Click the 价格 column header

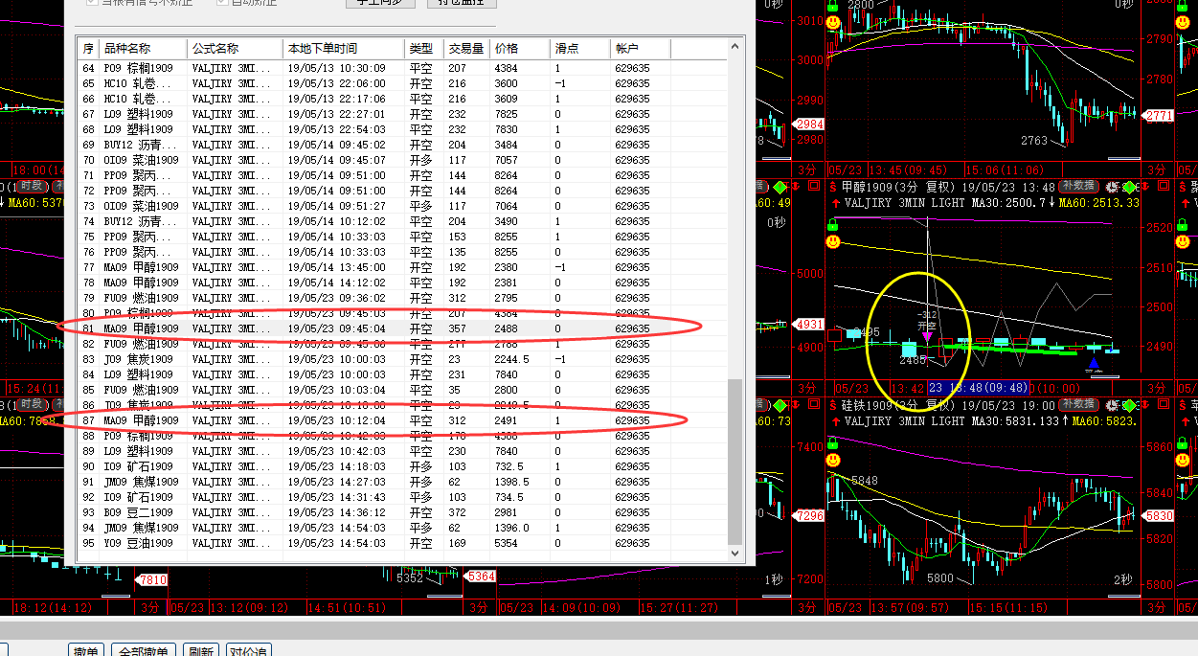tap(521, 49)
